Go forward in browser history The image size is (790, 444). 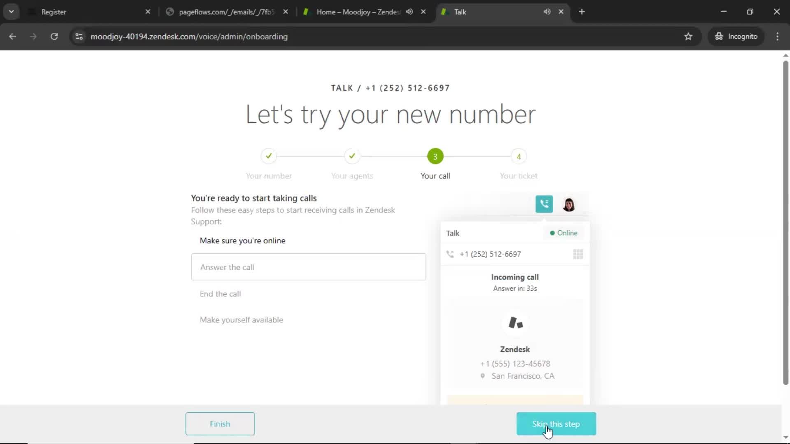pyautogui.click(x=33, y=37)
